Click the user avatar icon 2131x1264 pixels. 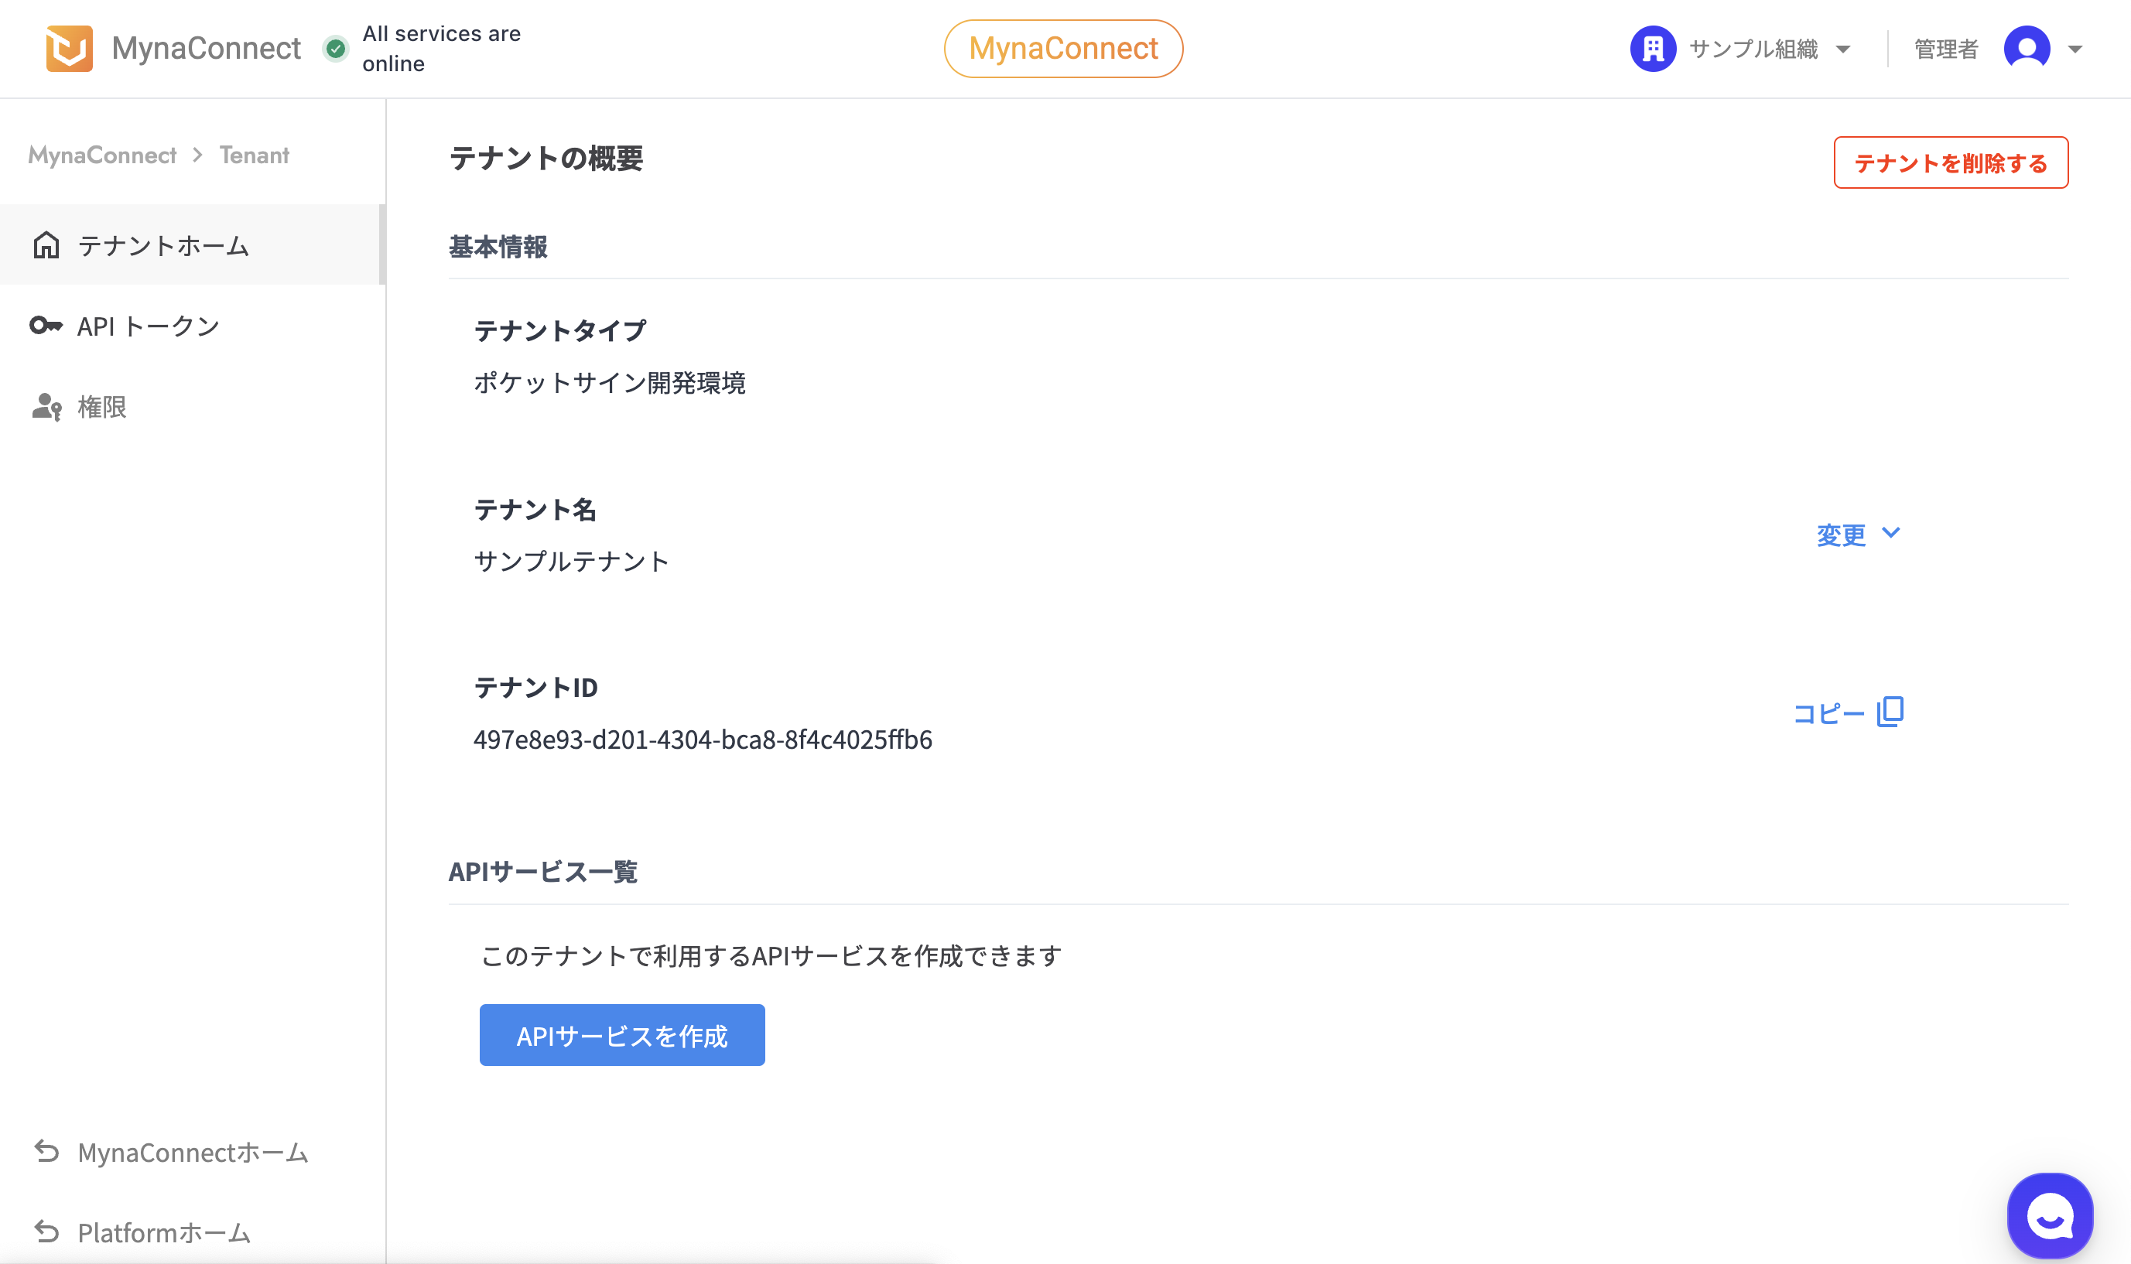(2027, 49)
